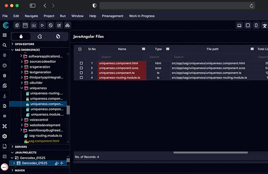Click the table horizontal scrollbar

pyautogui.click(x=211, y=152)
